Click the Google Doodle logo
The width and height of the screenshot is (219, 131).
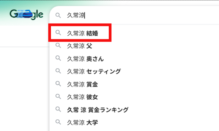click(26, 14)
